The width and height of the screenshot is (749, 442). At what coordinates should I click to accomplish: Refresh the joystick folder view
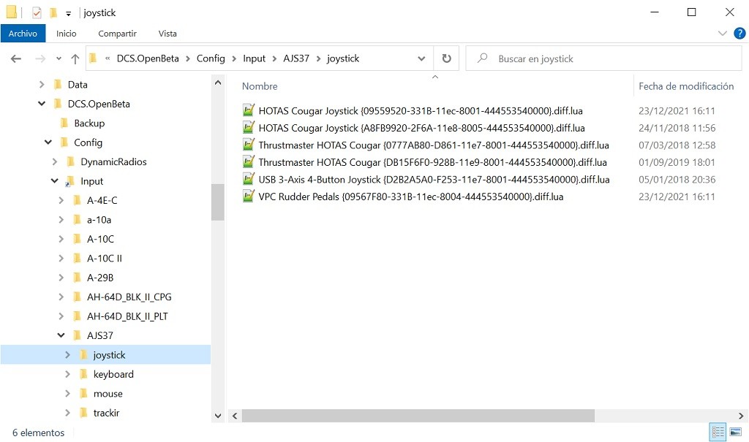tap(447, 58)
